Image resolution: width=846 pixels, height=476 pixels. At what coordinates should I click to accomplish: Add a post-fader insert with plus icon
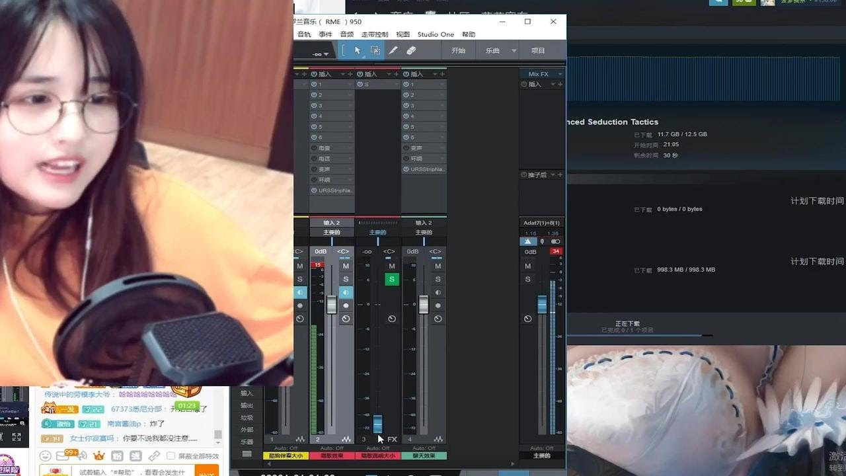point(560,175)
